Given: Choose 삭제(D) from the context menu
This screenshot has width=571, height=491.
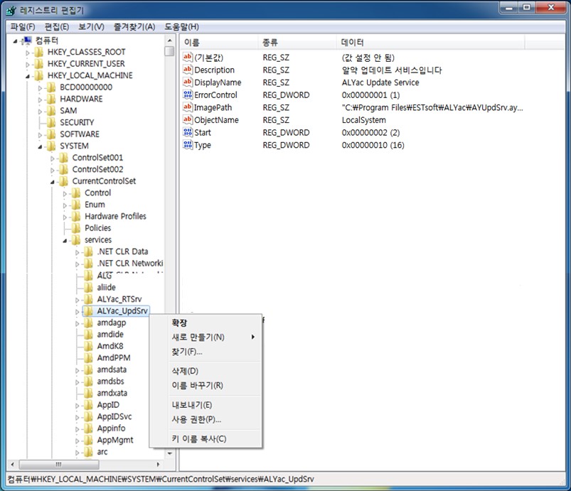Looking at the screenshot, I should (x=185, y=371).
